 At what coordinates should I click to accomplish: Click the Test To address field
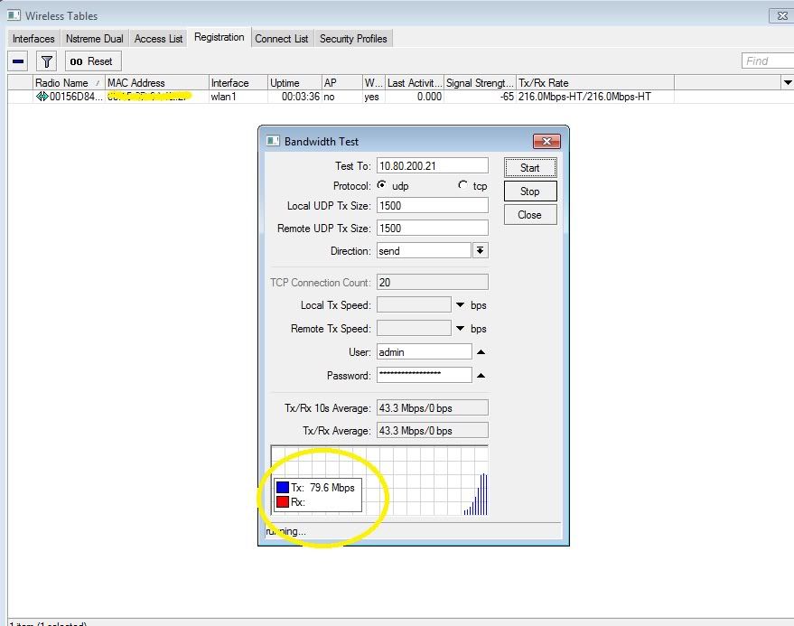[432, 166]
